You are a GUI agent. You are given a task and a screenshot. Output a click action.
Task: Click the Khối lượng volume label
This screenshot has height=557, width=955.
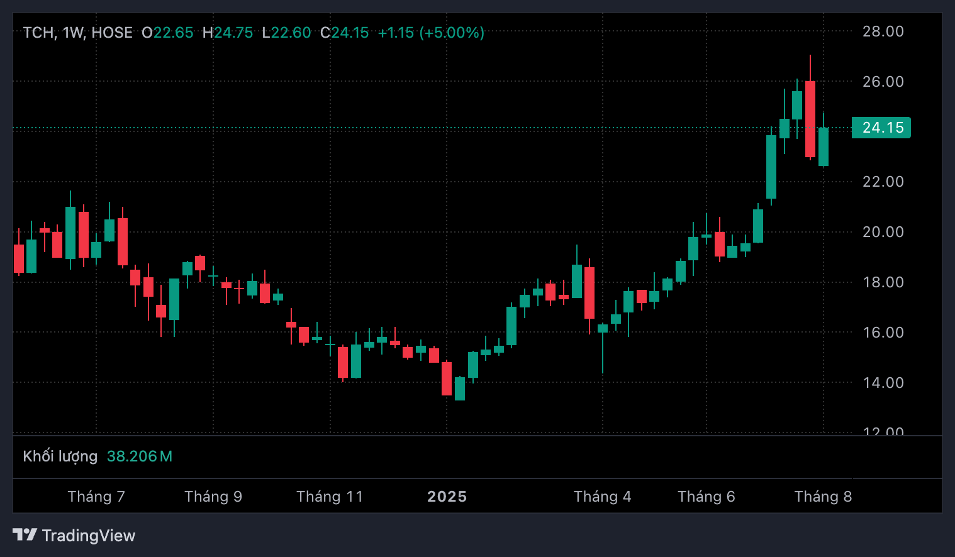tap(60, 456)
